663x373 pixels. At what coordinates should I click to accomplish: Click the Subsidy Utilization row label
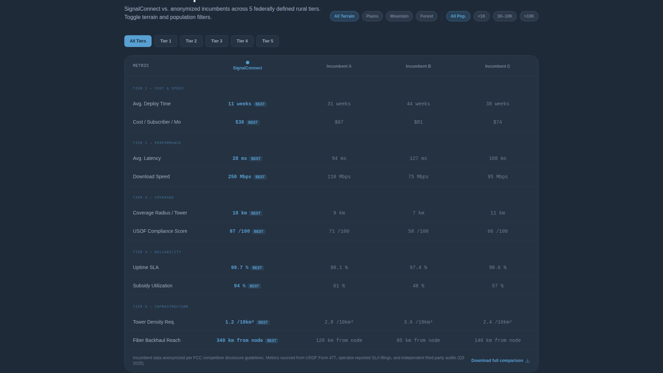[x=153, y=286]
